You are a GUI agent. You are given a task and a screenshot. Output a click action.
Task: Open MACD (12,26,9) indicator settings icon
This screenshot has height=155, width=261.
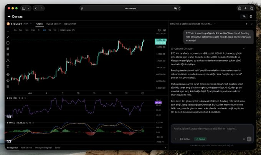tap(27, 123)
